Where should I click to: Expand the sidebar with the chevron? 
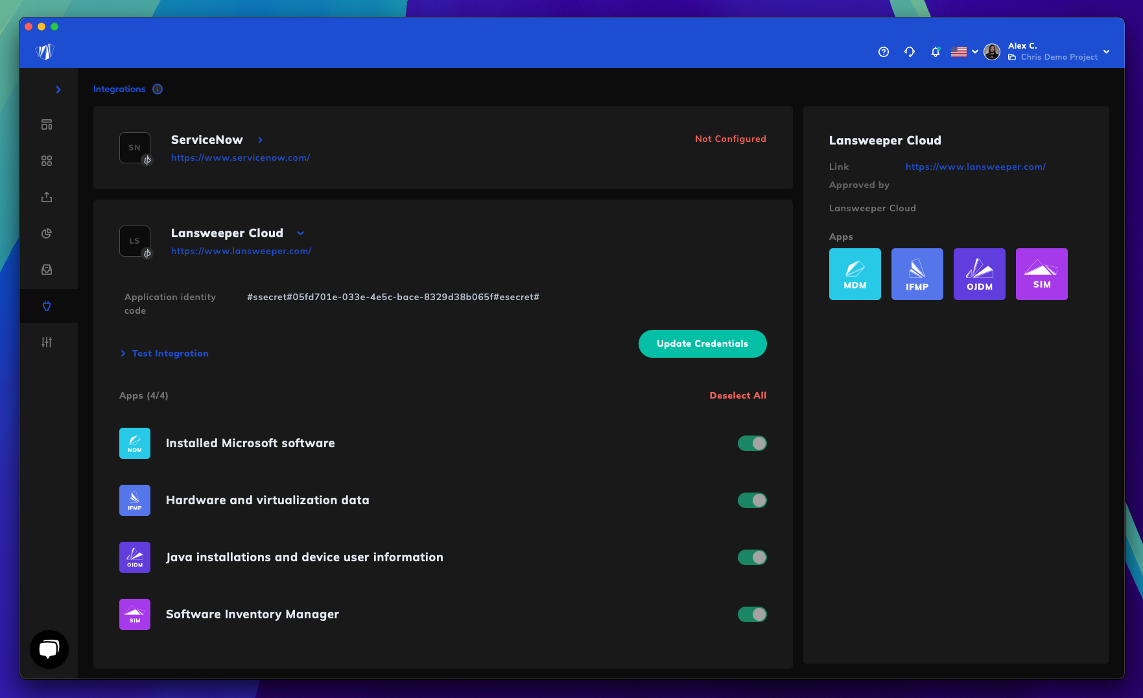pos(58,89)
